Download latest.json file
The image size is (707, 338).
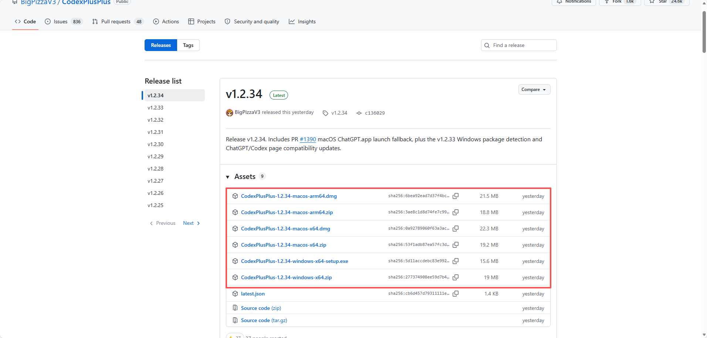click(x=253, y=294)
